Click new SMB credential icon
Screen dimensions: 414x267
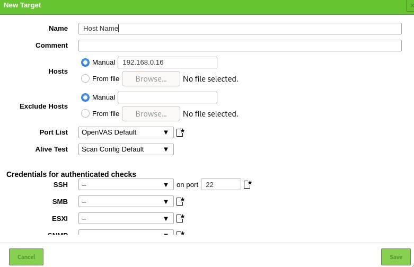pyautogui.click(x=180, y=201)
